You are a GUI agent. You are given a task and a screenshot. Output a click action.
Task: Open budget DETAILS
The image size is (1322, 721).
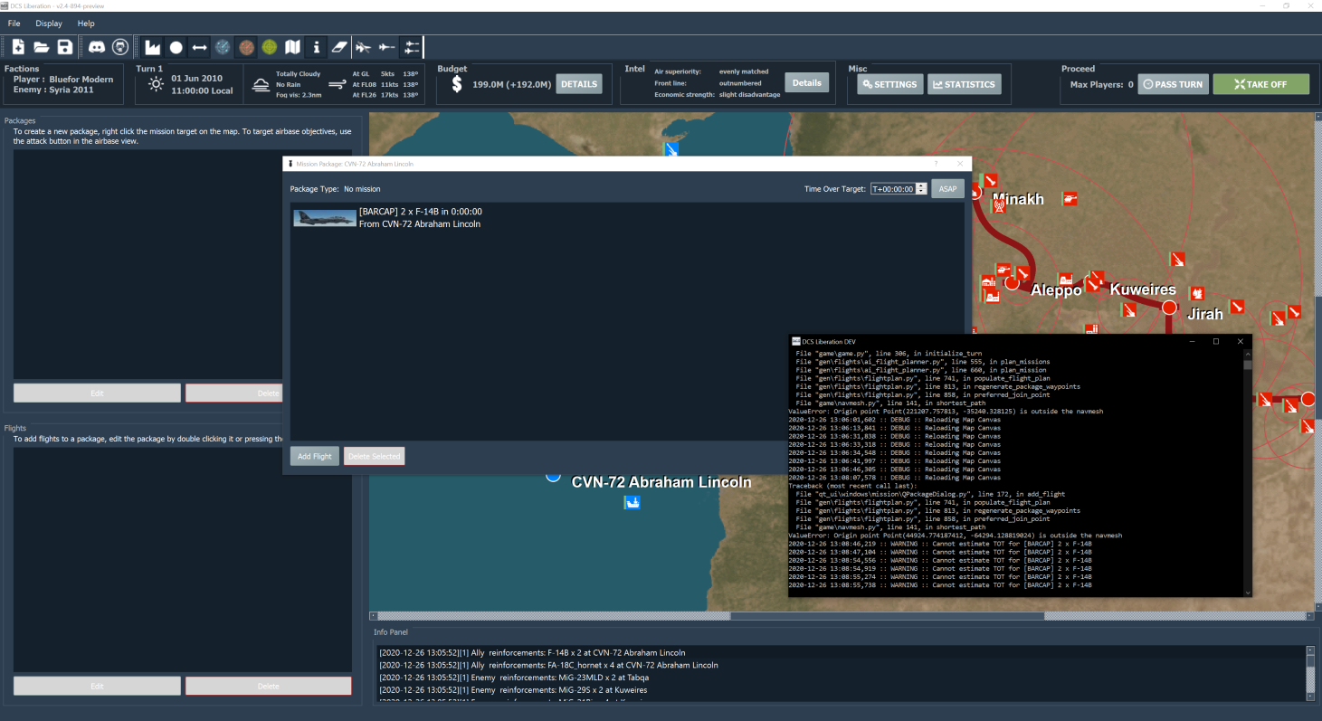[579, 84]
